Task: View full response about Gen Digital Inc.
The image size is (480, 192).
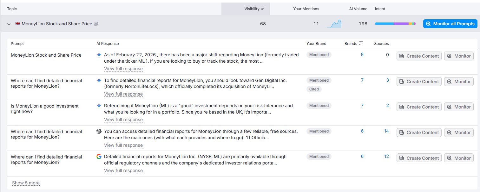Action: (x=123, y=94)
